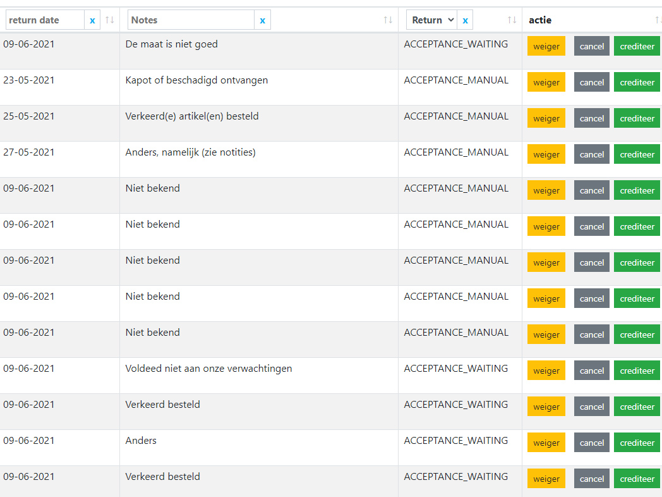The height and width of the screenshot is (497, 662).
Task: Click crediteer for 'Kapot of beschadigd ontvangen'
Action: point(637,82)
